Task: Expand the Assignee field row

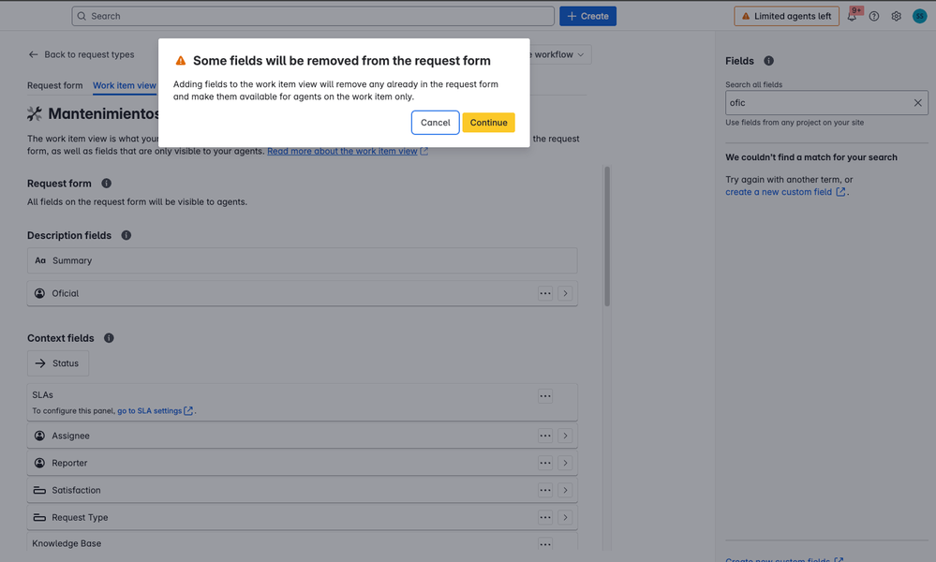Action: (565, 436)
